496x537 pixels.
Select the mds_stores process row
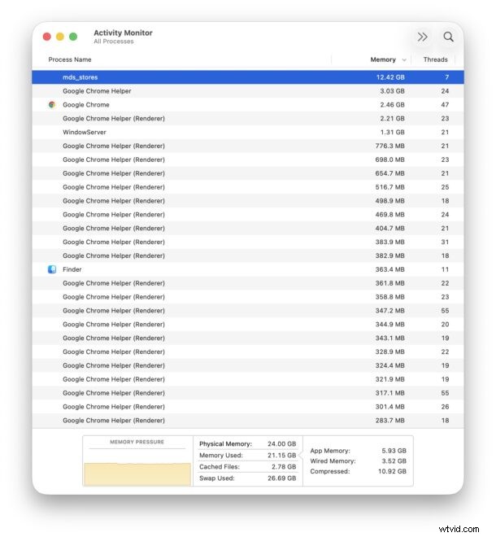[248, 77]
